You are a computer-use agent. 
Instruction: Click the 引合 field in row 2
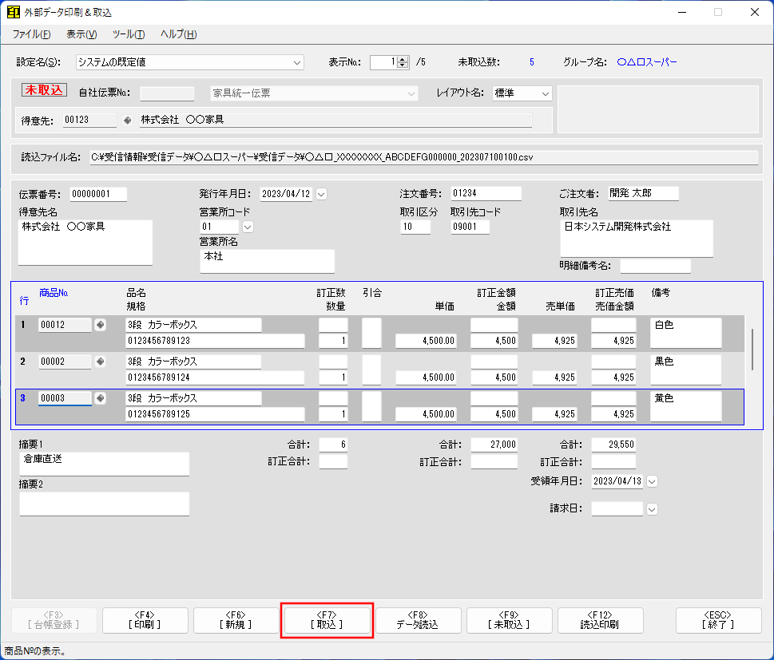[x=371, y=370]
